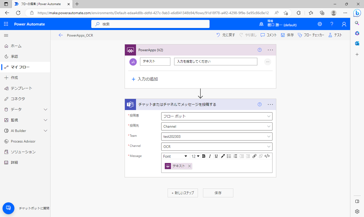Open the Font dropdown in the Message editor
The width and height of the screenshot is (364, 217).
(x=175, y=156)
